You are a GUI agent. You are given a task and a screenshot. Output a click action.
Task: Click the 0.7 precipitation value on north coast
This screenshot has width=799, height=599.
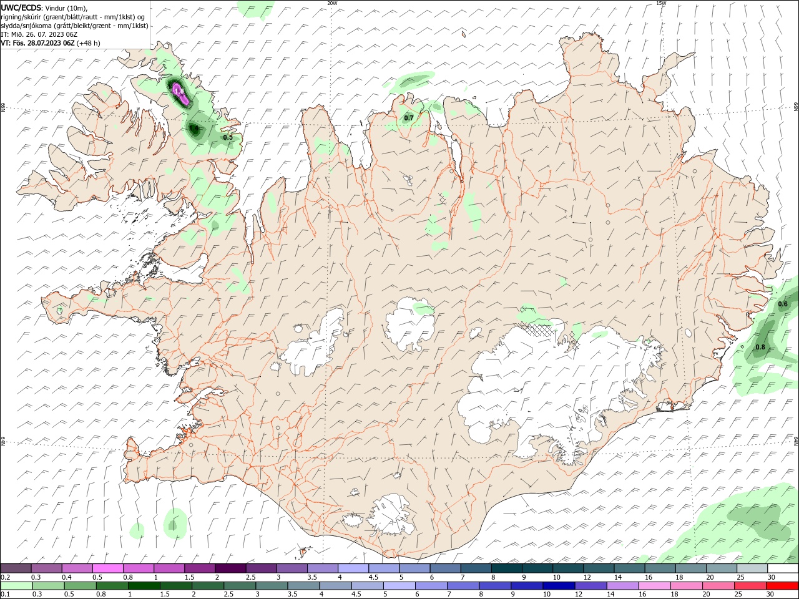[409, 118]
